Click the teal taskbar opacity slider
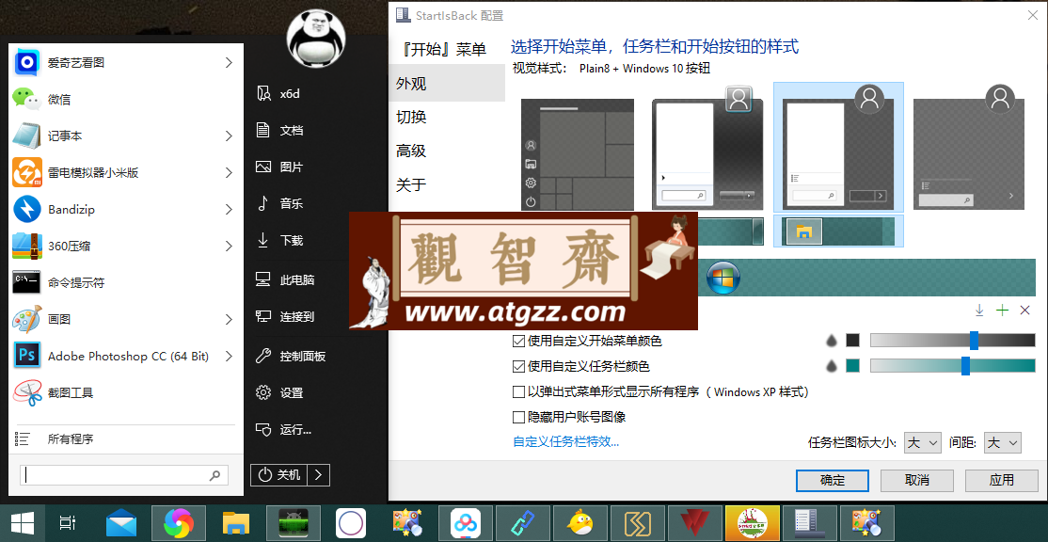This screenshot has width=1048, height=542. [952, 365]
